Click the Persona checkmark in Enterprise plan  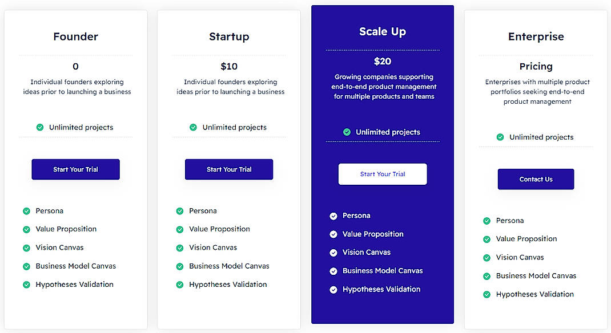pos(487,221)
